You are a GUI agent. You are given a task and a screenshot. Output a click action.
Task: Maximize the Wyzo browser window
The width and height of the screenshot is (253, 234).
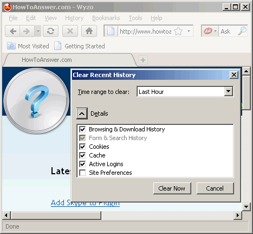pos(236,7)
